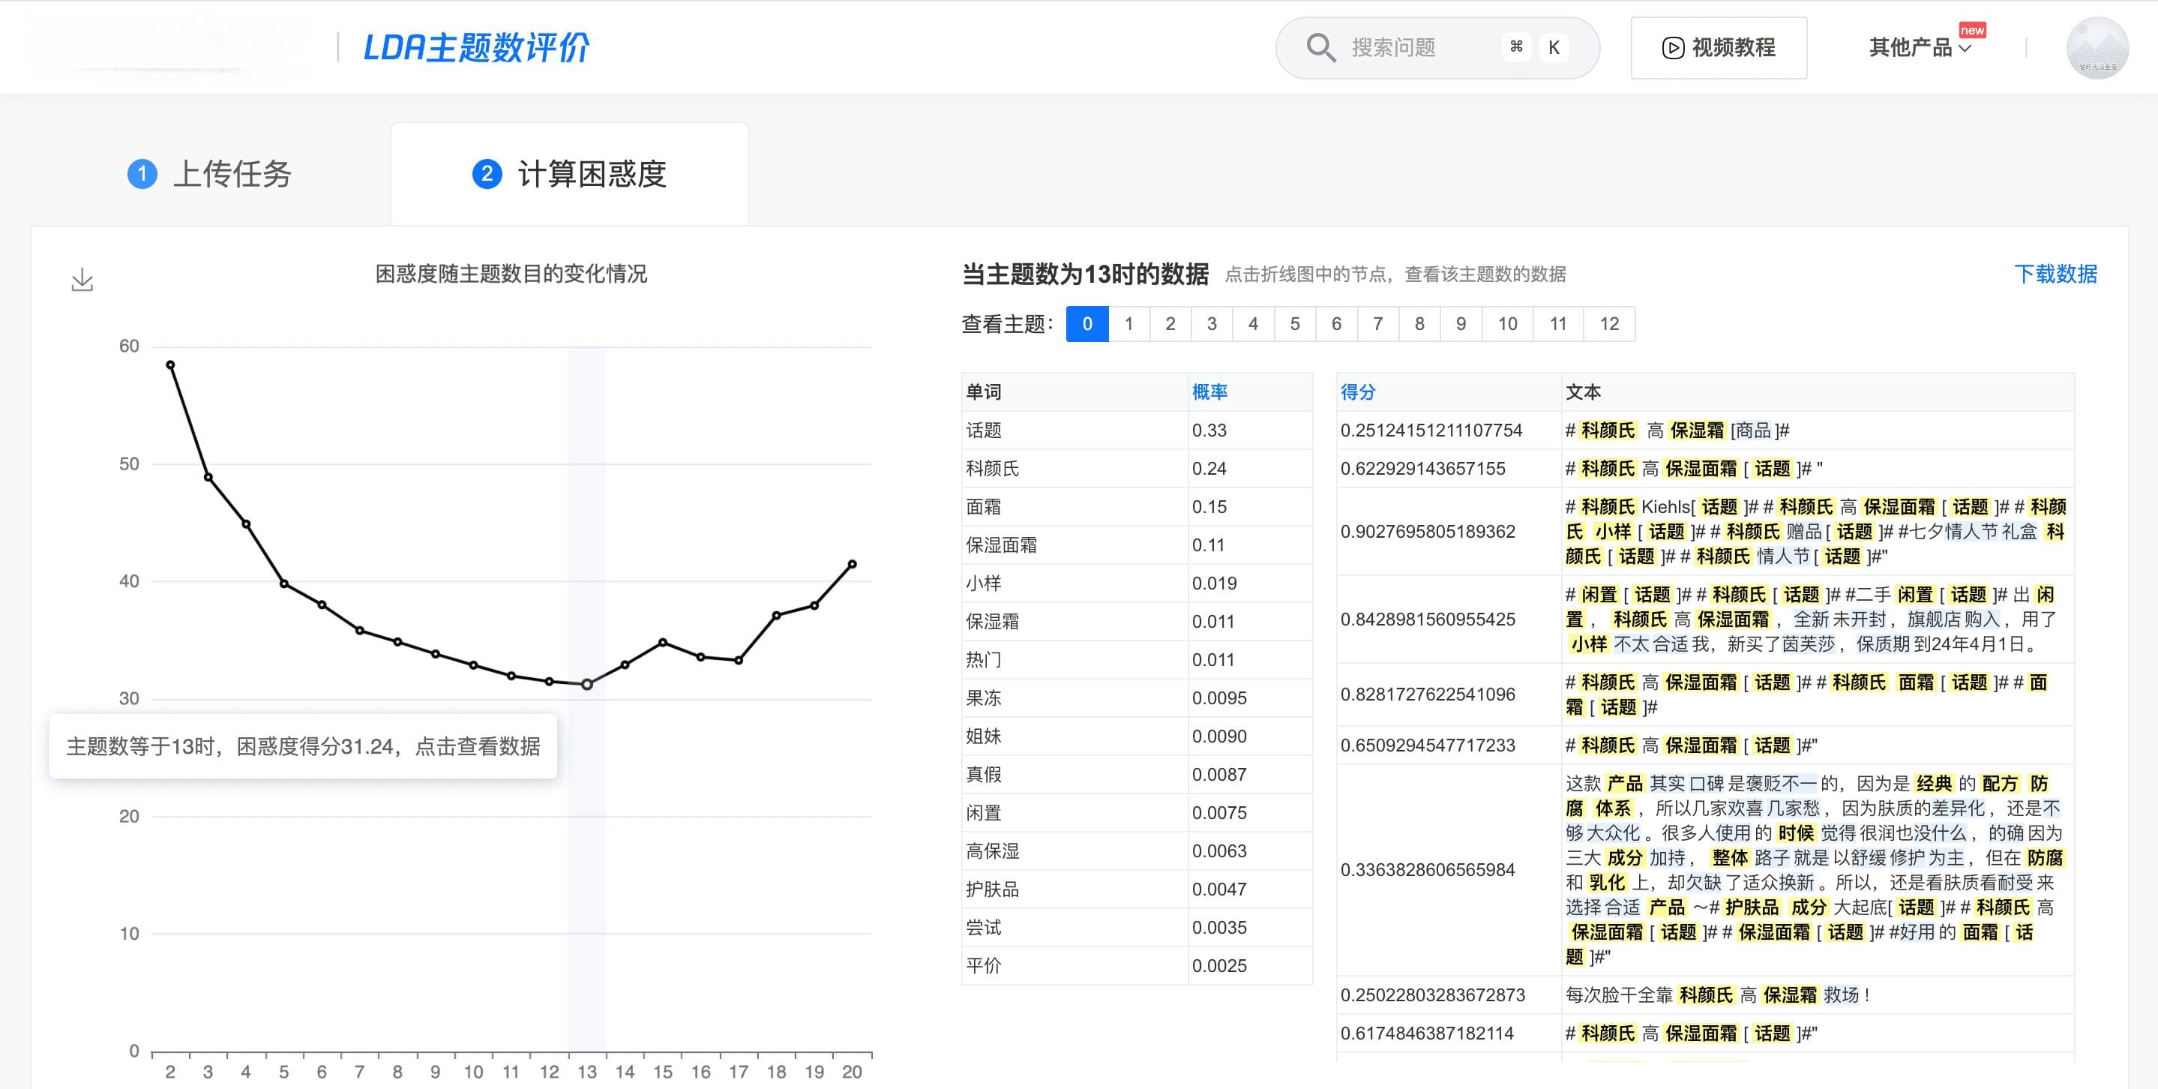Viewport: 2158px width, 1089px height.
Task: Select topic 2 in 查看主题
Action: tap(1170, 324)
